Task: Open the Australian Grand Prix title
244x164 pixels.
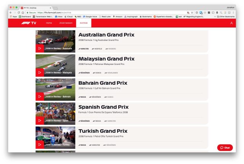Action: tap(106, 35)
